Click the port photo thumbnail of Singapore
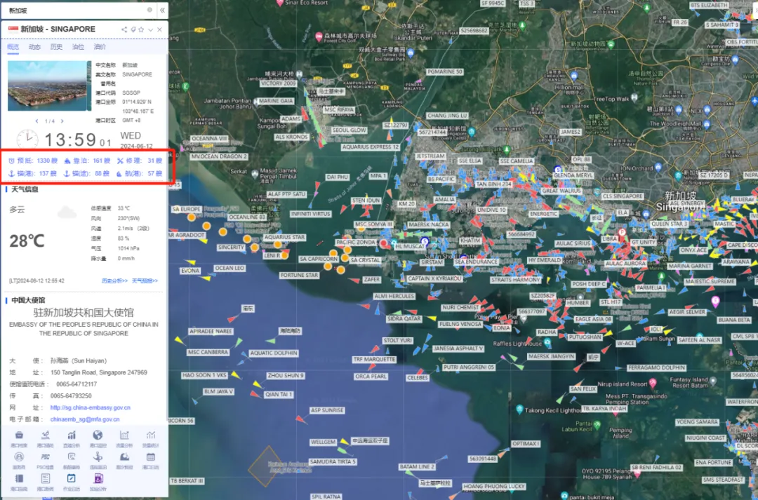Image resolution: width=758 pixels, height=500 pixels. tap(46, 86)
